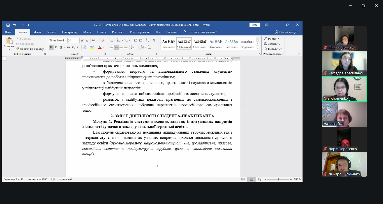Toggle italic К formatting

[x=56, y=47]
